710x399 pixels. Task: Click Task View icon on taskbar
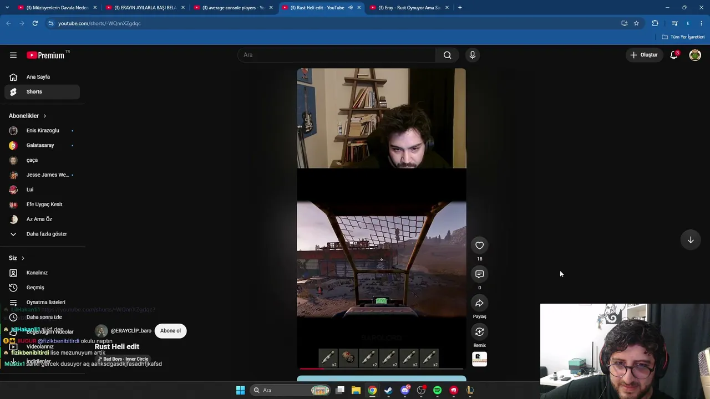(340, 390)
